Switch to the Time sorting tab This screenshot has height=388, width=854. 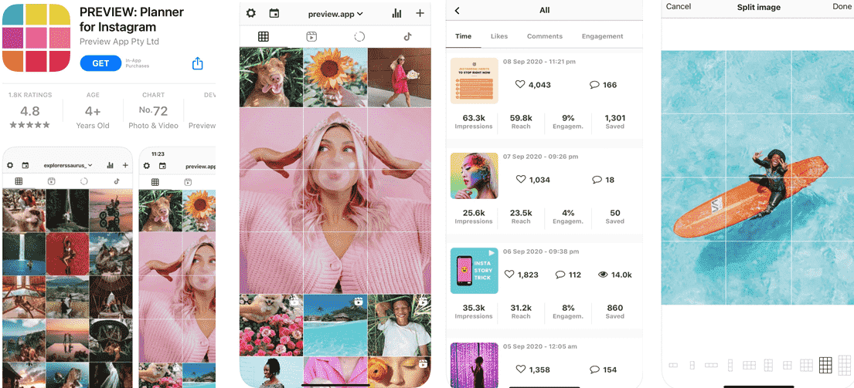463,35
